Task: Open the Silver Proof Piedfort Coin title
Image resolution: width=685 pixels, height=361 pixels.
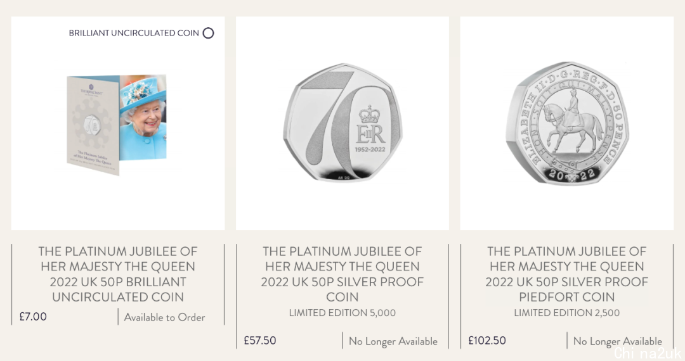Action: (567, 274)
